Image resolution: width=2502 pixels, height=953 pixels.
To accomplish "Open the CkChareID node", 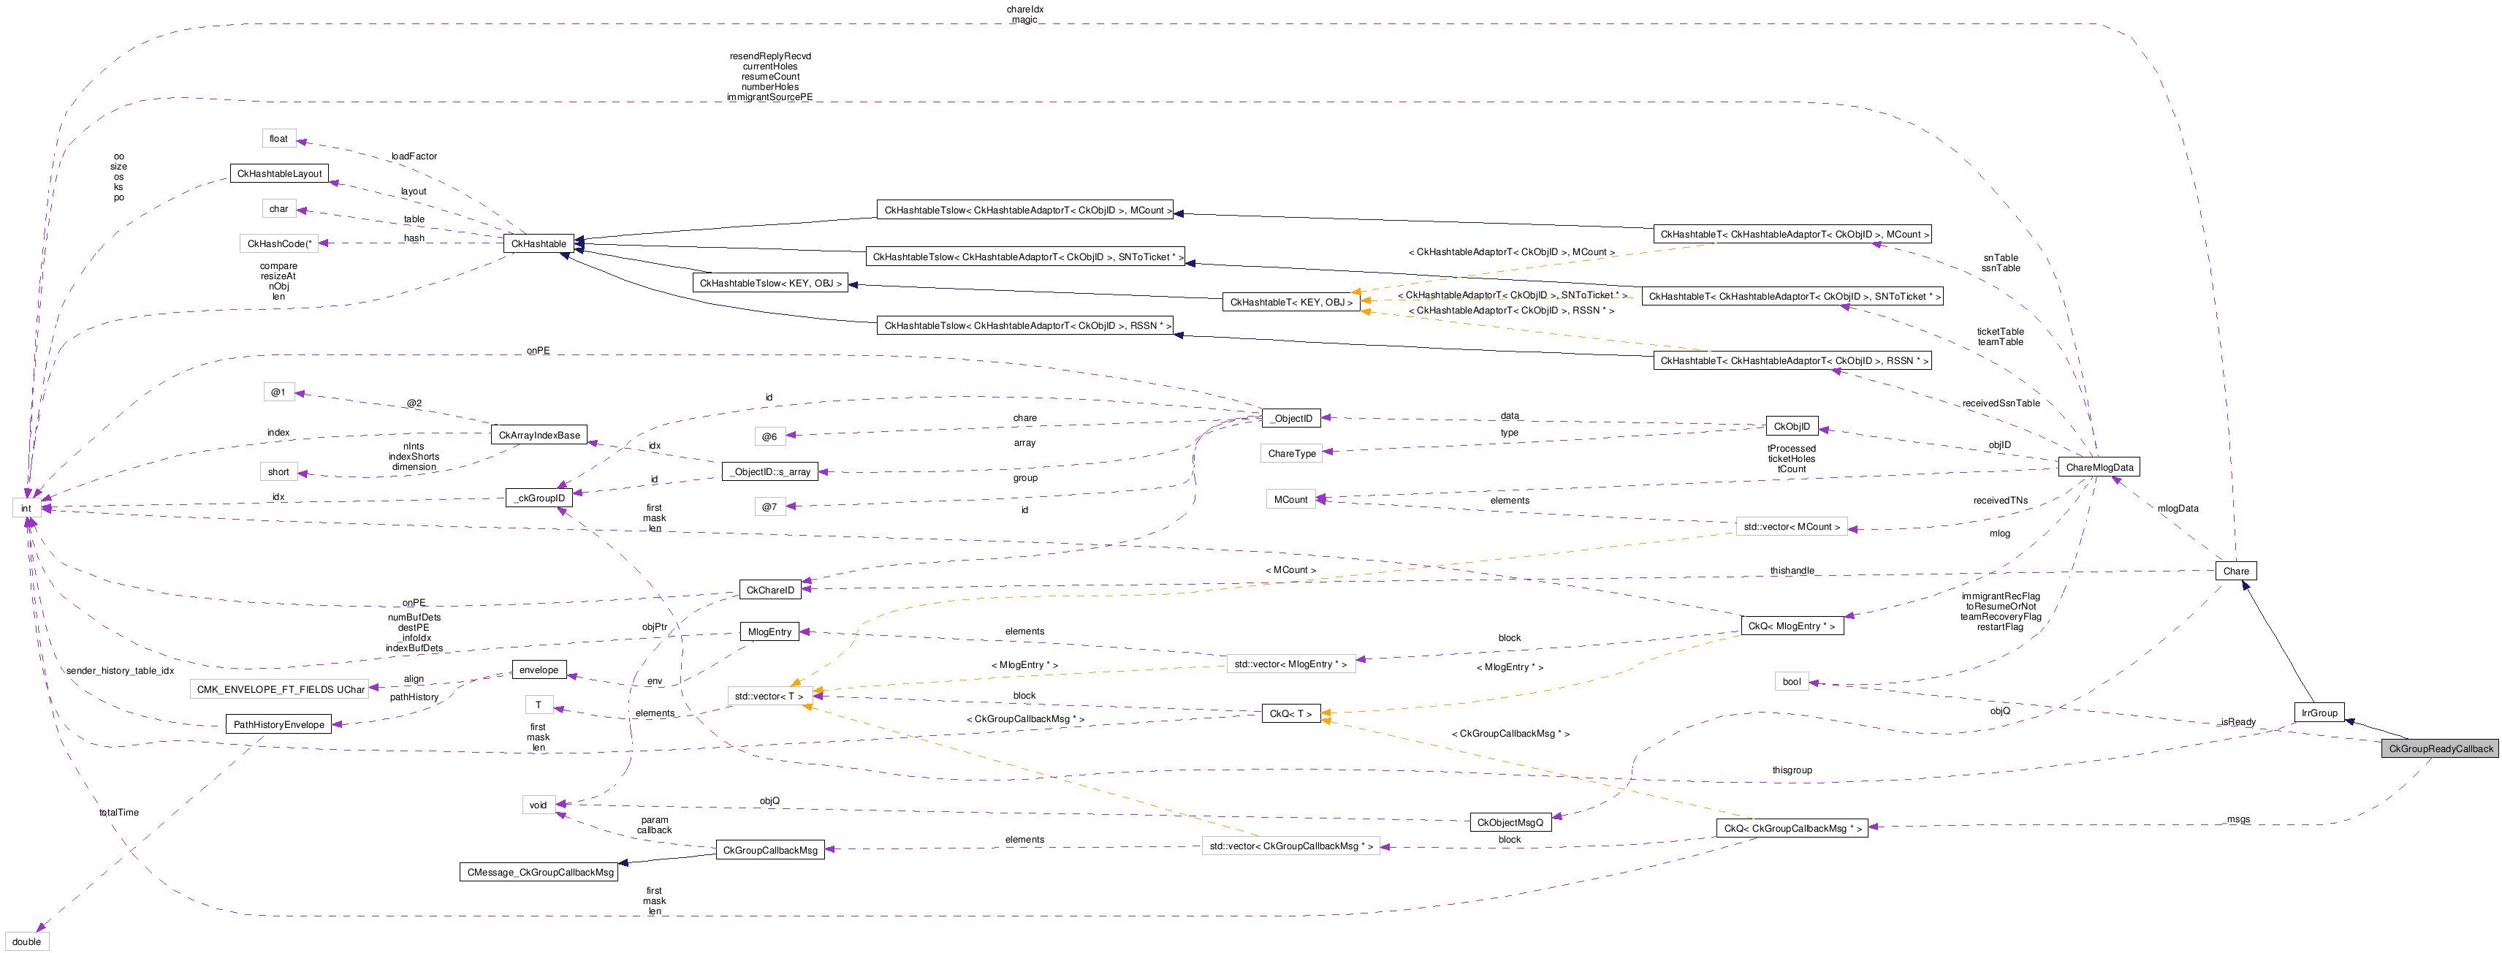I will (769, 590).
